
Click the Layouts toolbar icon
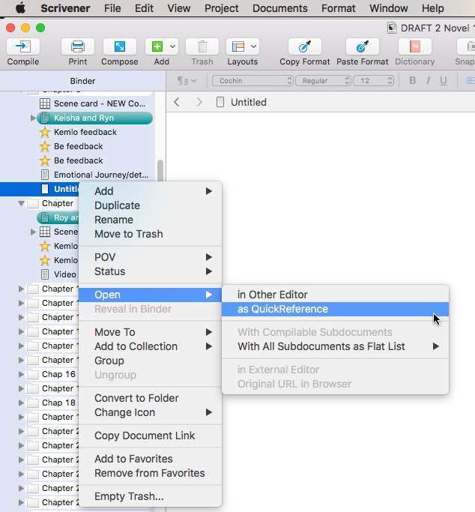[237, 47]
